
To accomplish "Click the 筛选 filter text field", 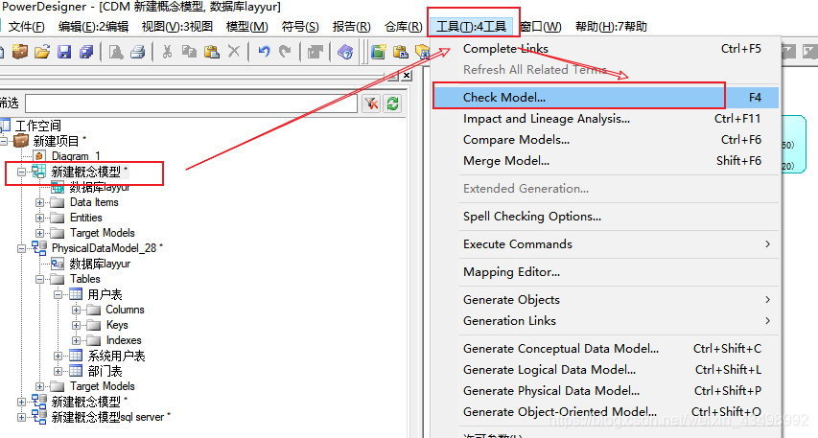I will [x=191, y=104].
